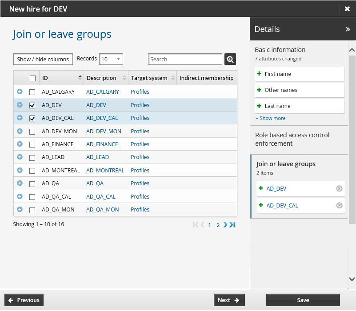
Task: Click the search magnifier icon button
Action: click(x=230, y=59)
